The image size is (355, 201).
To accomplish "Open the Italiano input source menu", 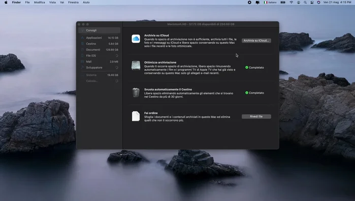I will click(270, 2).
